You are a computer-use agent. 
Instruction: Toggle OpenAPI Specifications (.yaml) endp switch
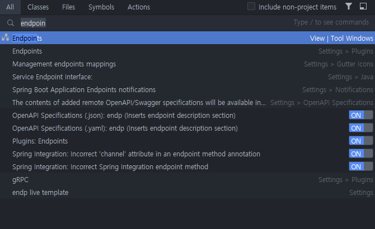360,128
